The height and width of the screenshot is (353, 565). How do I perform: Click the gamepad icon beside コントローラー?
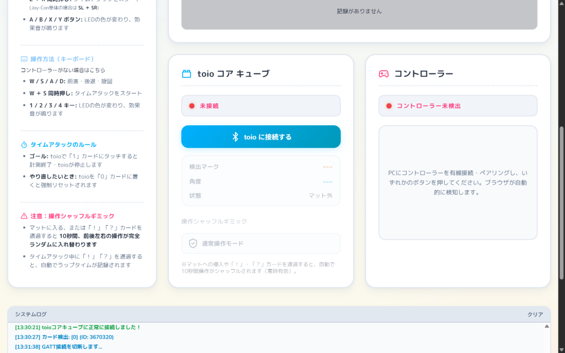pyautogui.click(x=383, y=74)
